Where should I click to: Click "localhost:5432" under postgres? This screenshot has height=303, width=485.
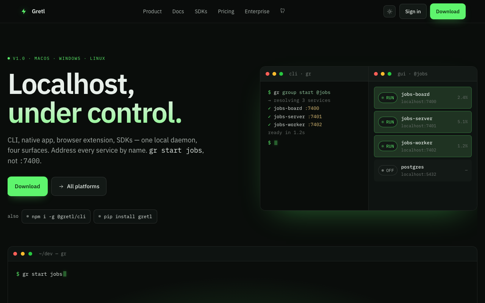click(419, 174)
